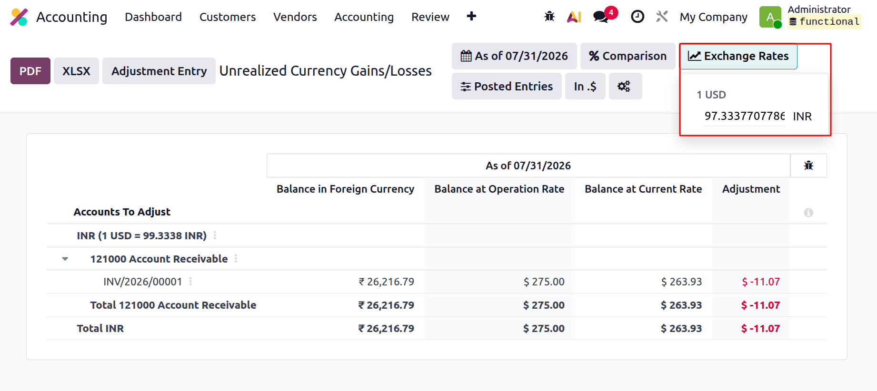Open options dots beside 121000 Account Receivable

[x=236, y=259]
